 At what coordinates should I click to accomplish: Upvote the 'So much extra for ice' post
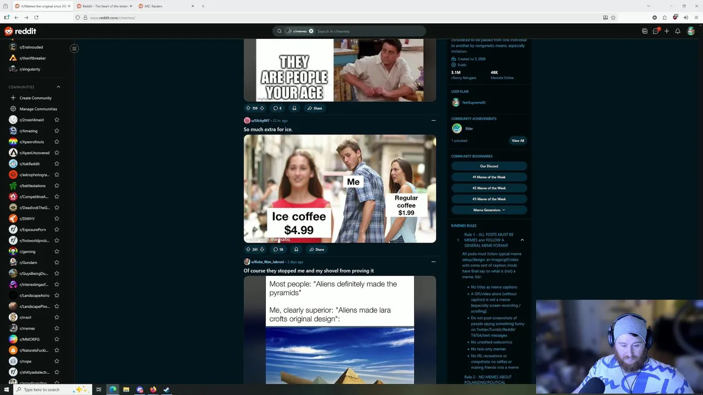tap(248, 250)
